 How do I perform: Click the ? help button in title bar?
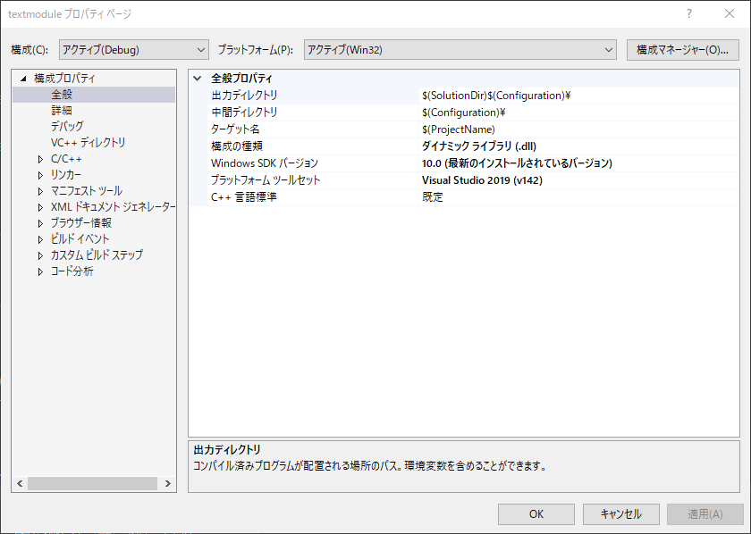pyautogui.click(x=688, y=13)
